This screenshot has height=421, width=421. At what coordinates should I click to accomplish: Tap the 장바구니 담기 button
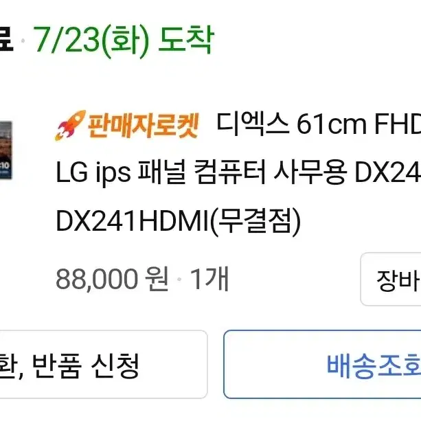click(391, 280)
